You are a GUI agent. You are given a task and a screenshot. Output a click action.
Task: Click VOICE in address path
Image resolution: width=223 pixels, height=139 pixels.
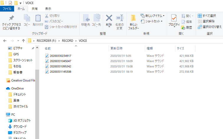[83, 41]
